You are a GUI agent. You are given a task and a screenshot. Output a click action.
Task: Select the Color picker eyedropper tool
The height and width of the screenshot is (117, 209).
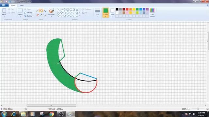tap(41, 15)
